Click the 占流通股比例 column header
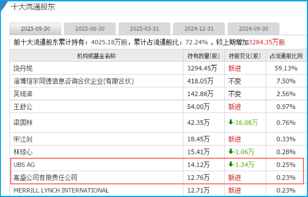Image resolution: width=308 pixels, height=197 pixels. point(286,56)
